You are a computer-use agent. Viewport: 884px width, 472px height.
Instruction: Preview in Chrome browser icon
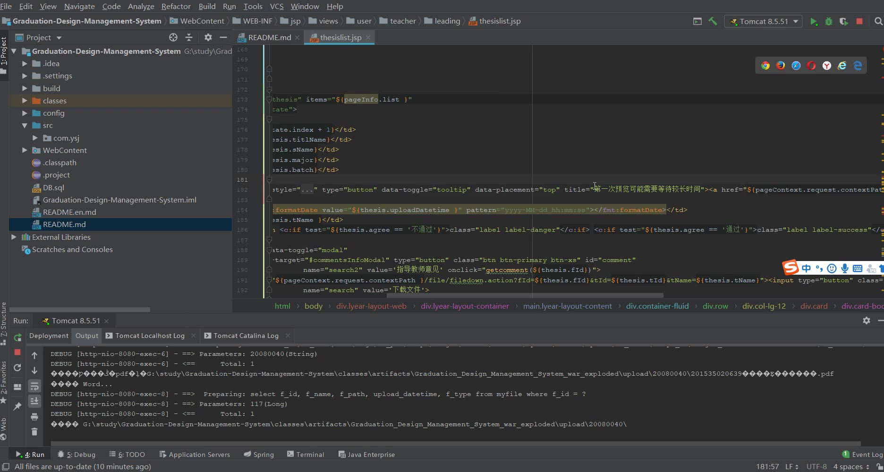765,66
